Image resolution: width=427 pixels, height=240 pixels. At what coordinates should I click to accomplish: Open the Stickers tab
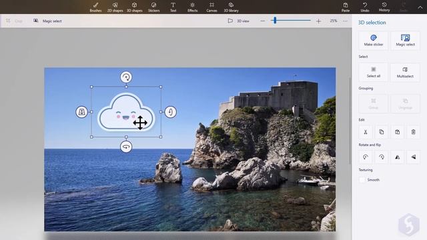[x=153, y=7]
